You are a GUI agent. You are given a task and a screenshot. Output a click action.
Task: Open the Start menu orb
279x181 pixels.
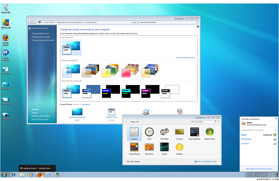pyautogui.click(x=4, y=175)
